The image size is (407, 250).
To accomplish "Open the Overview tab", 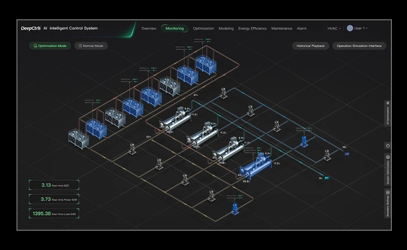I will point(149,28).
